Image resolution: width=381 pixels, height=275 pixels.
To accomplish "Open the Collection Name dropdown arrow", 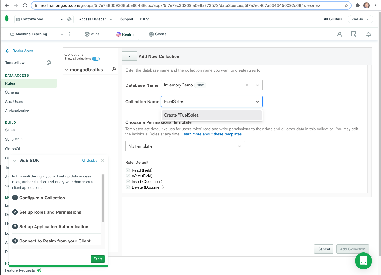I will coord(257,101).
